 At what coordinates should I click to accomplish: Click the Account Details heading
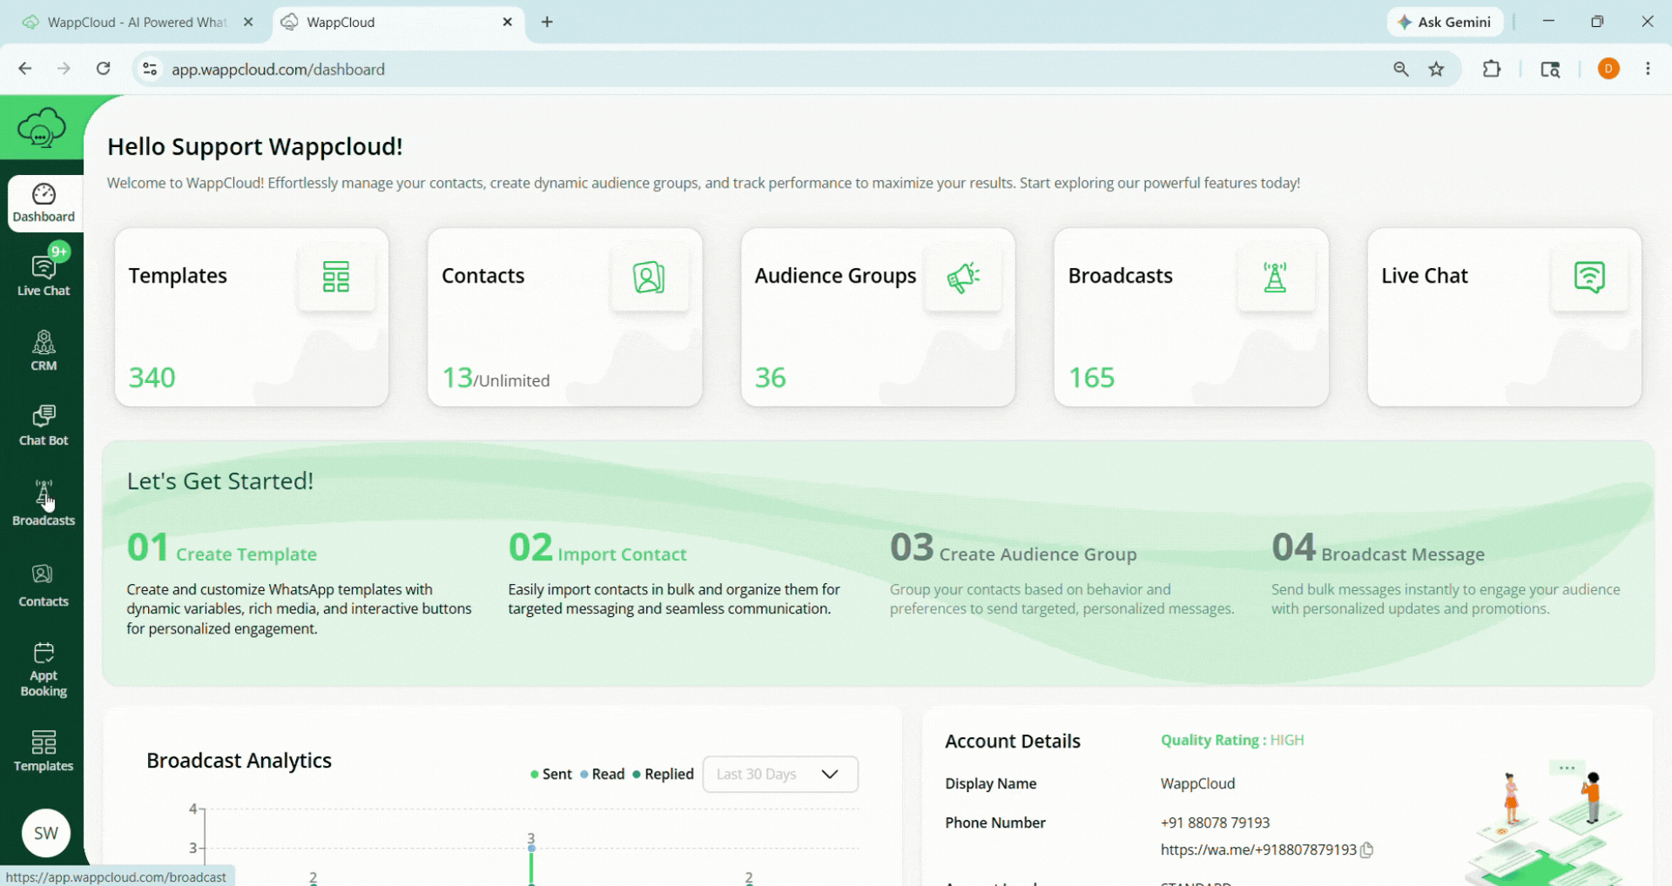(x=1013, y=741)
